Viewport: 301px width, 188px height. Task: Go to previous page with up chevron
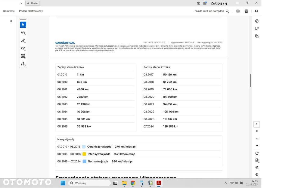pyautogui.click(x=257, y=139)
